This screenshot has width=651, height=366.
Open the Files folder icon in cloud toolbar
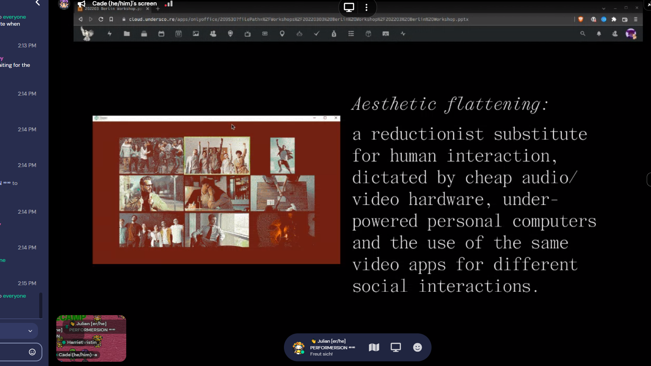point(127,34)
